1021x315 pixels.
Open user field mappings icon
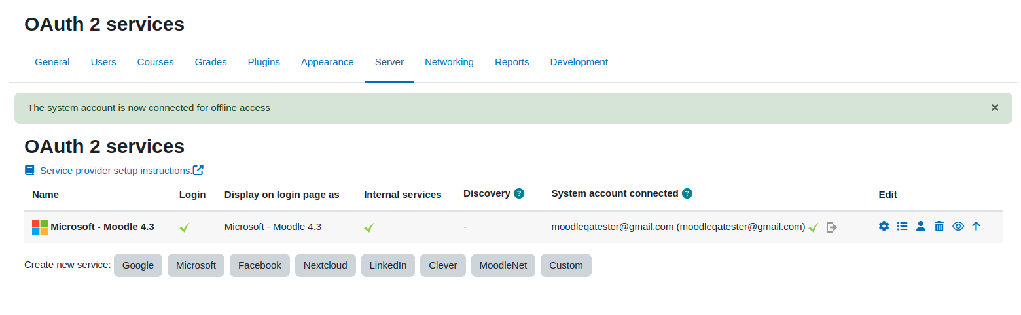pyautogui.click(x=920, y=226)
